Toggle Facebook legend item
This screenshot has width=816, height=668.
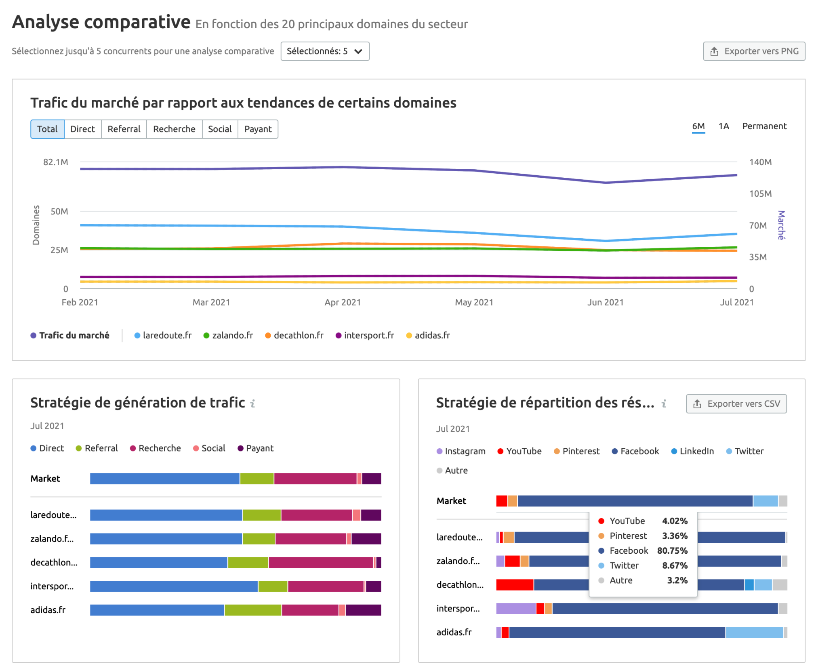(x=635, y=451)
